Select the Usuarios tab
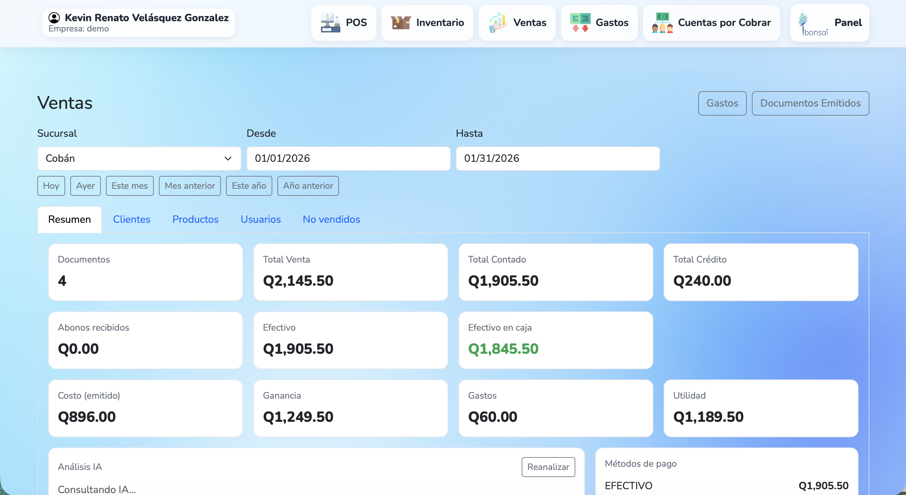The width and height of the screenshot is (906, 495). [x=260, y=219]
